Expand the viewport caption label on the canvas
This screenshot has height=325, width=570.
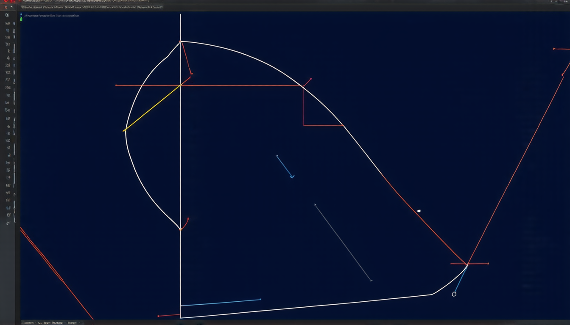tap(52, 16)
